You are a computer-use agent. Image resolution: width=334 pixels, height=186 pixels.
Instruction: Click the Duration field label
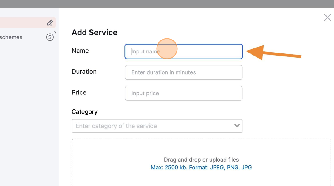(x=84, y=72)
